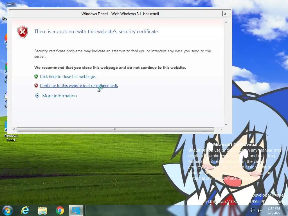Launch Internet Explorer from taskbar
Screen dimensions: 288x216
[x=25, y=210]
